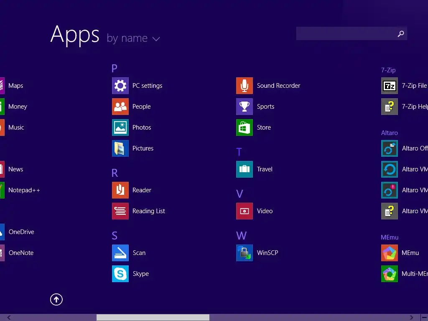Jump via the letter P header
Image resolution: width=428 pixels, height=321 pixels.
[115, 68]
